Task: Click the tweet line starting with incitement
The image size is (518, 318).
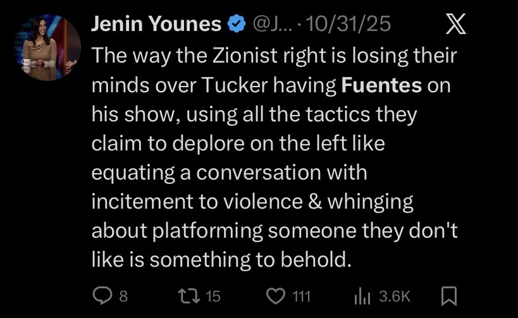Action: pos(252,202)
